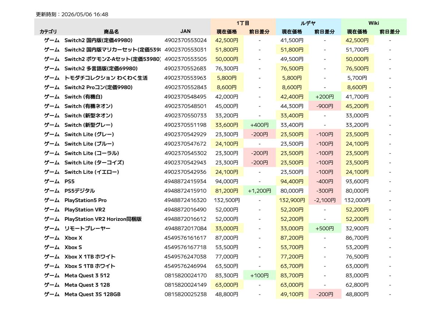The height and width of the screenshot is (311, 441).
Task: Click 49,100円 ルデヤ price for Meta Quest 3S
Action: coord(293,294)
